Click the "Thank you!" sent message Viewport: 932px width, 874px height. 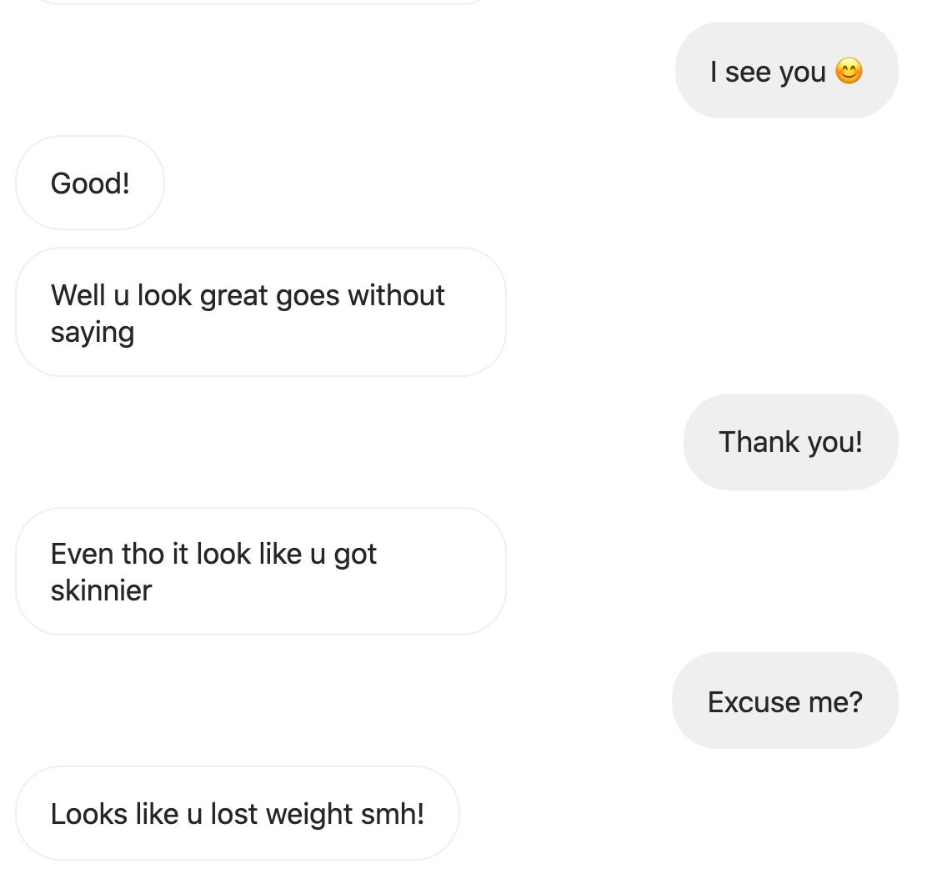point(790,441)
